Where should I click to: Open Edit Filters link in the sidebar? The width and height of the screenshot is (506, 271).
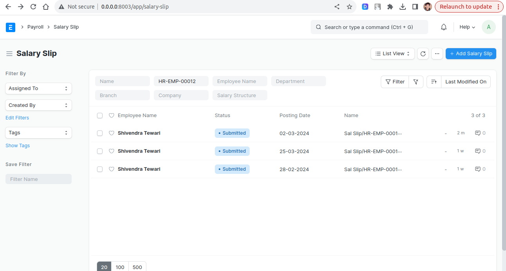(17, 117)
